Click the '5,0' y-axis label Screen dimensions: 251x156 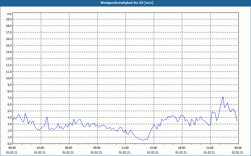10,111
